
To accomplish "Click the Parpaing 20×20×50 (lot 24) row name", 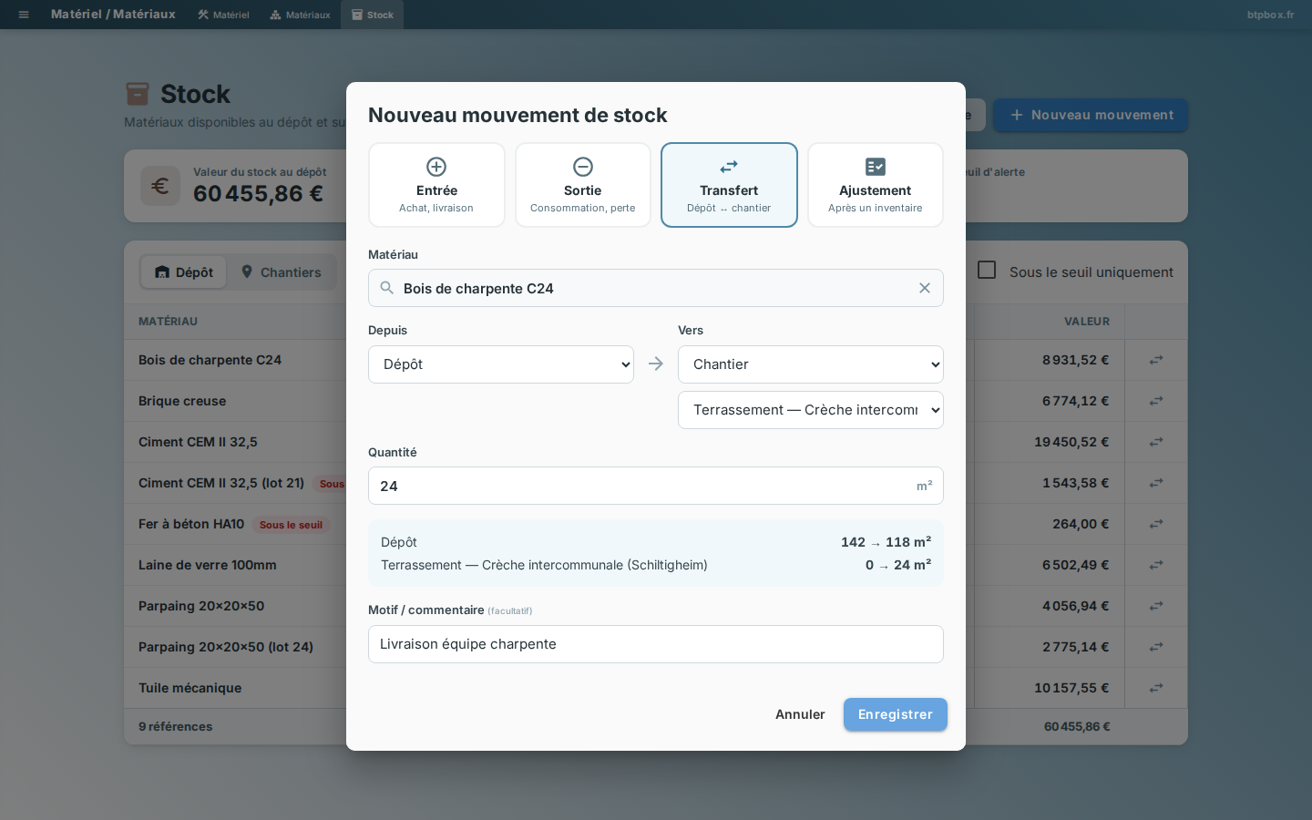I will point(226,647).
